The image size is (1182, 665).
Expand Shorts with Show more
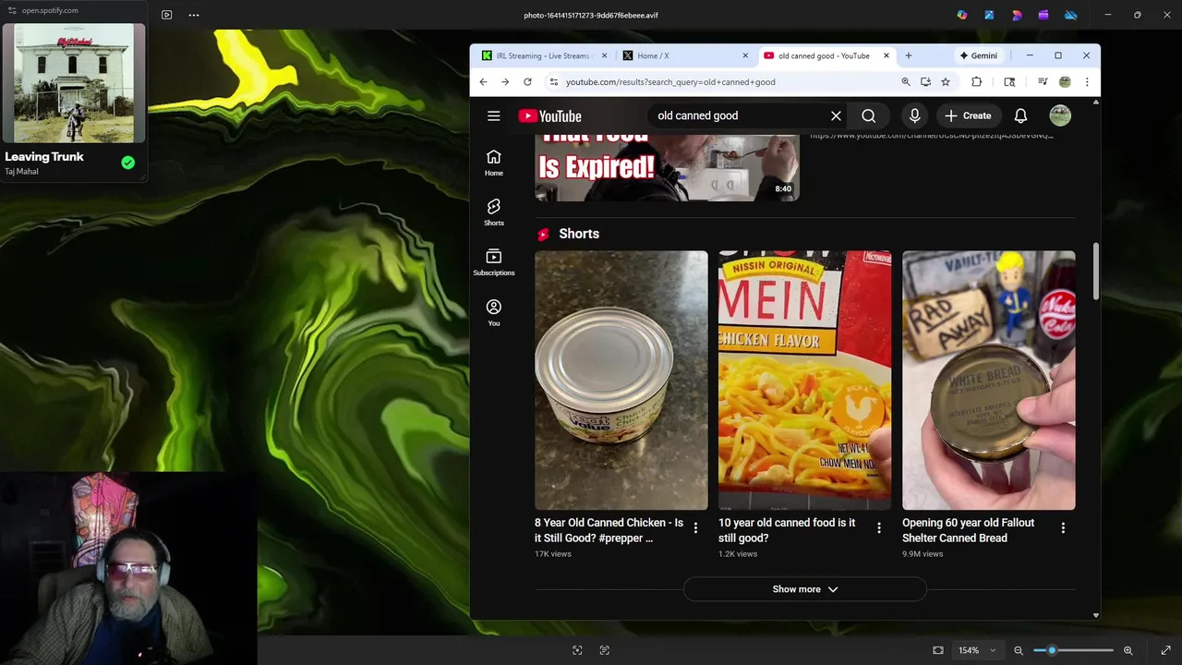pyautogui.click(x=805, y=589)
